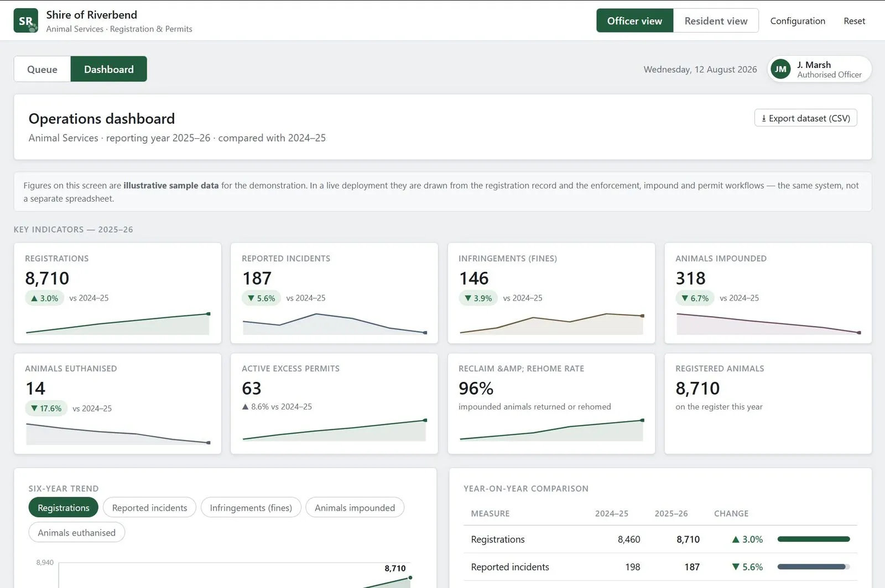The image size is (885, 588).
Task: Click the 3.9% decrease badge under Infringements
Action: tap(478, 298)
